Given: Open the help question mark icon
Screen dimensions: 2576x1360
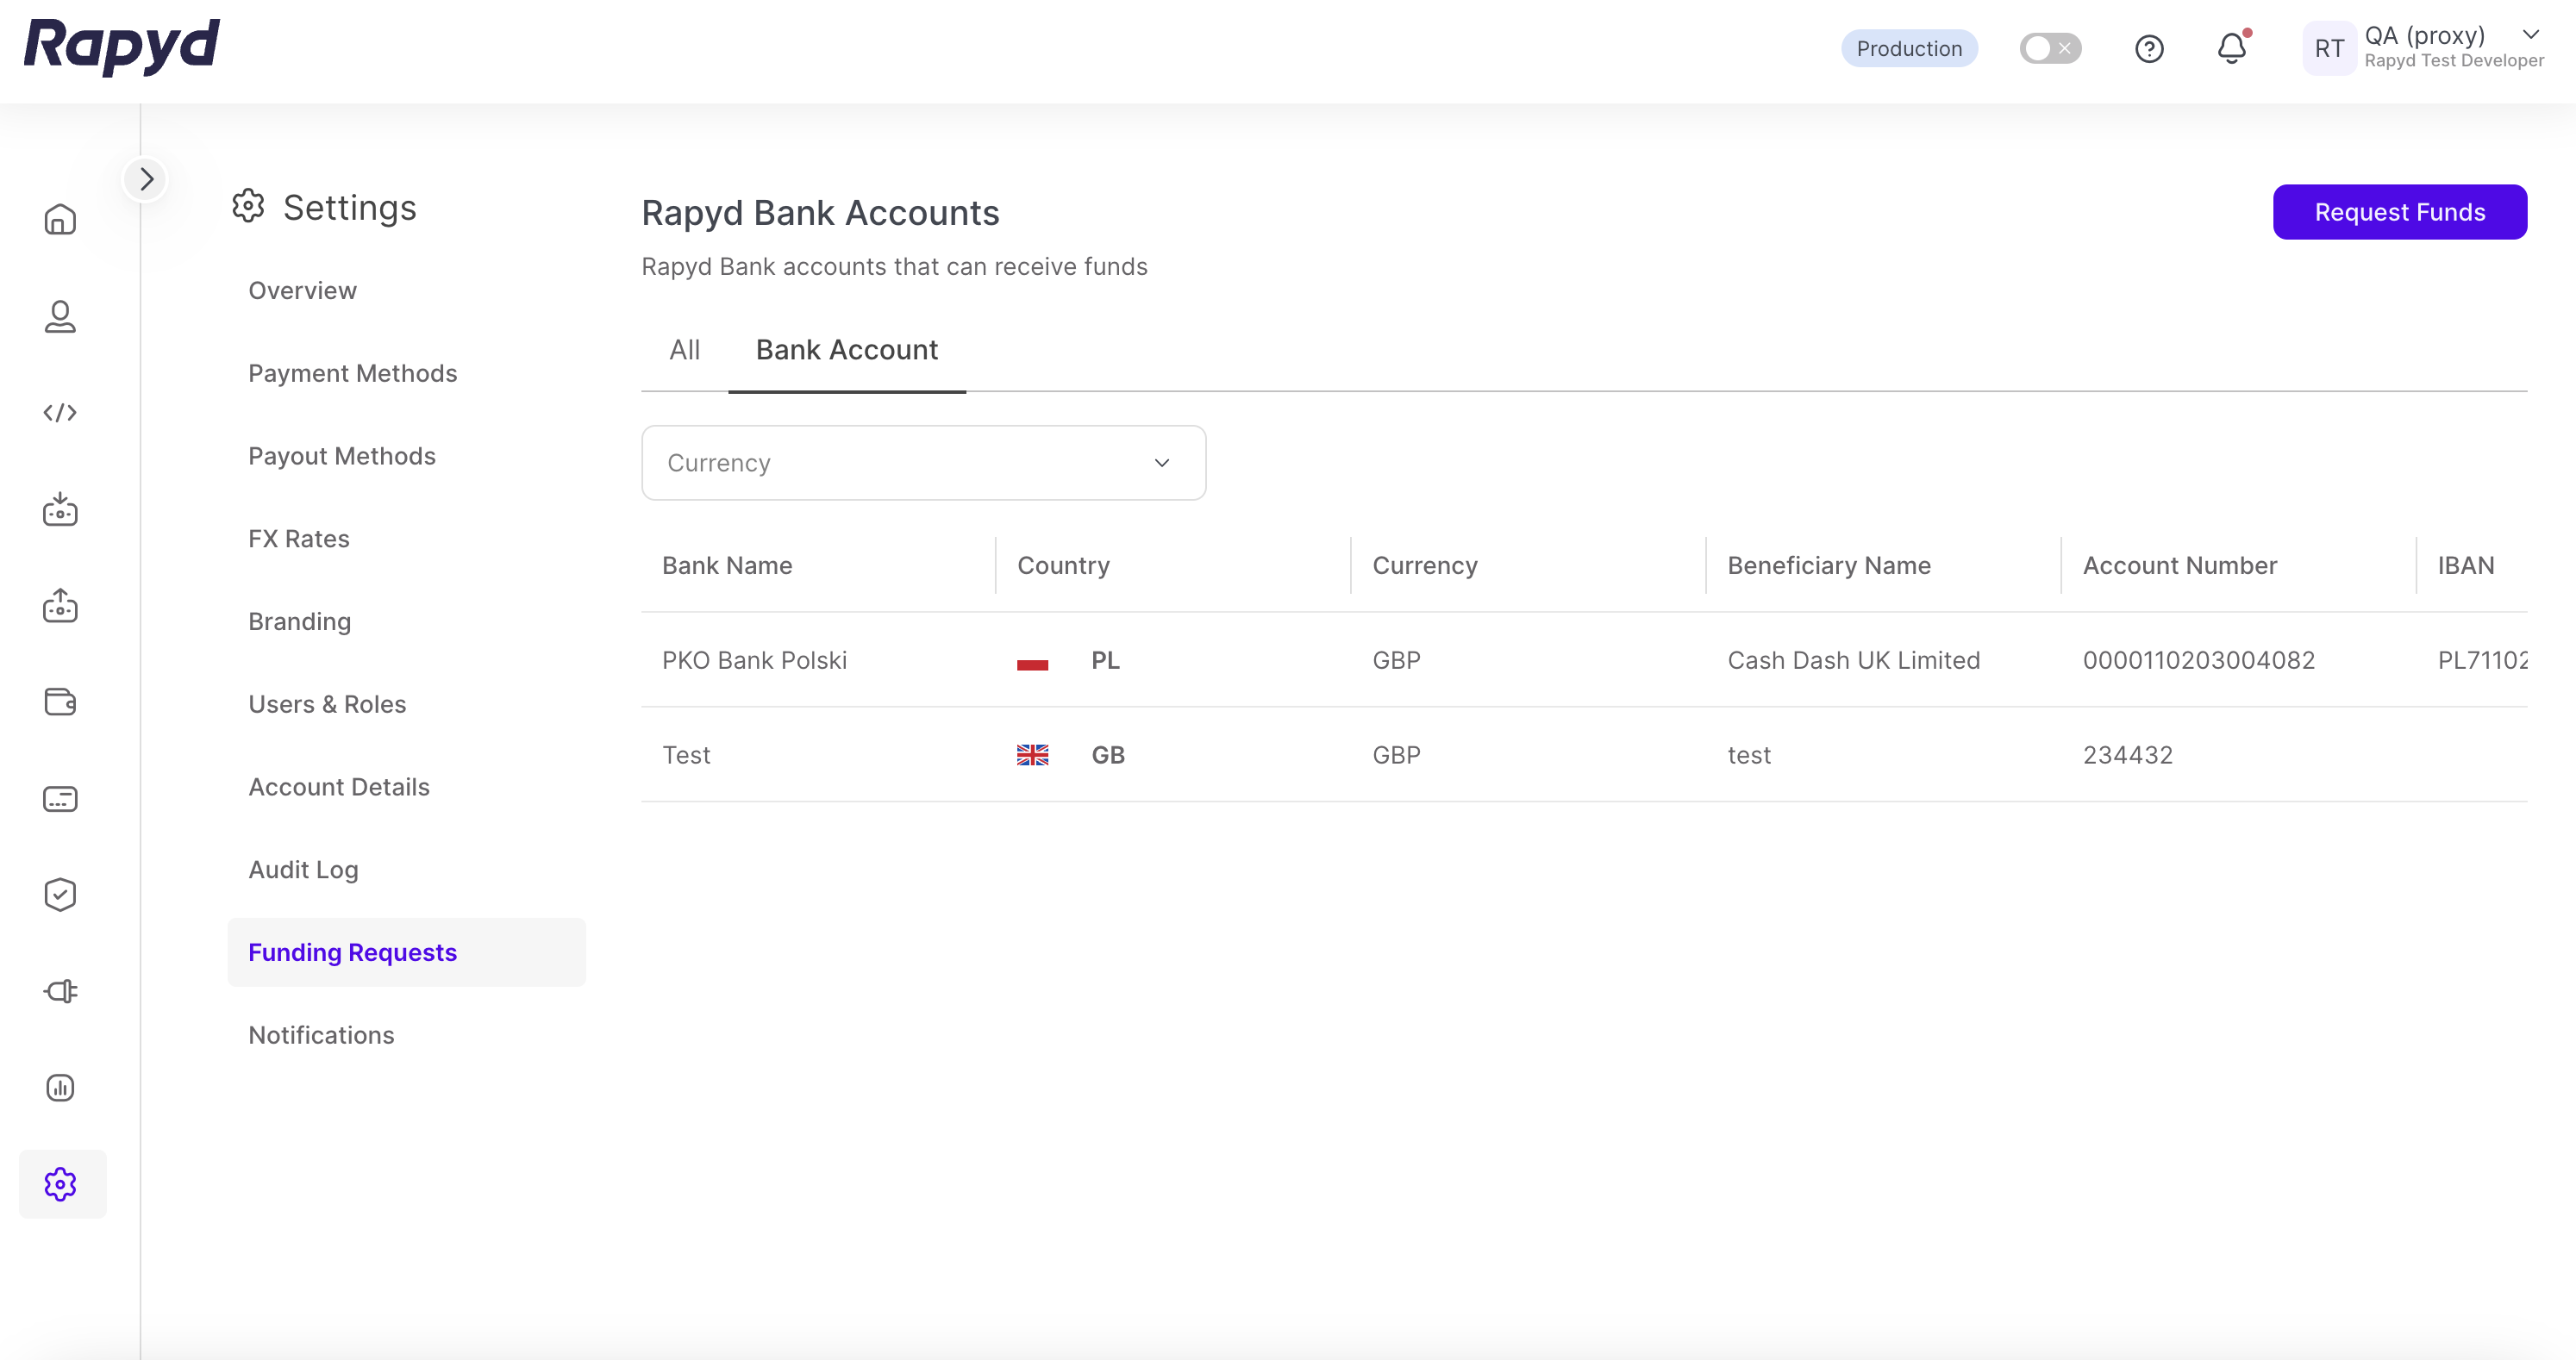Looking at the screenshot, I should click(x=2149, y=48).
